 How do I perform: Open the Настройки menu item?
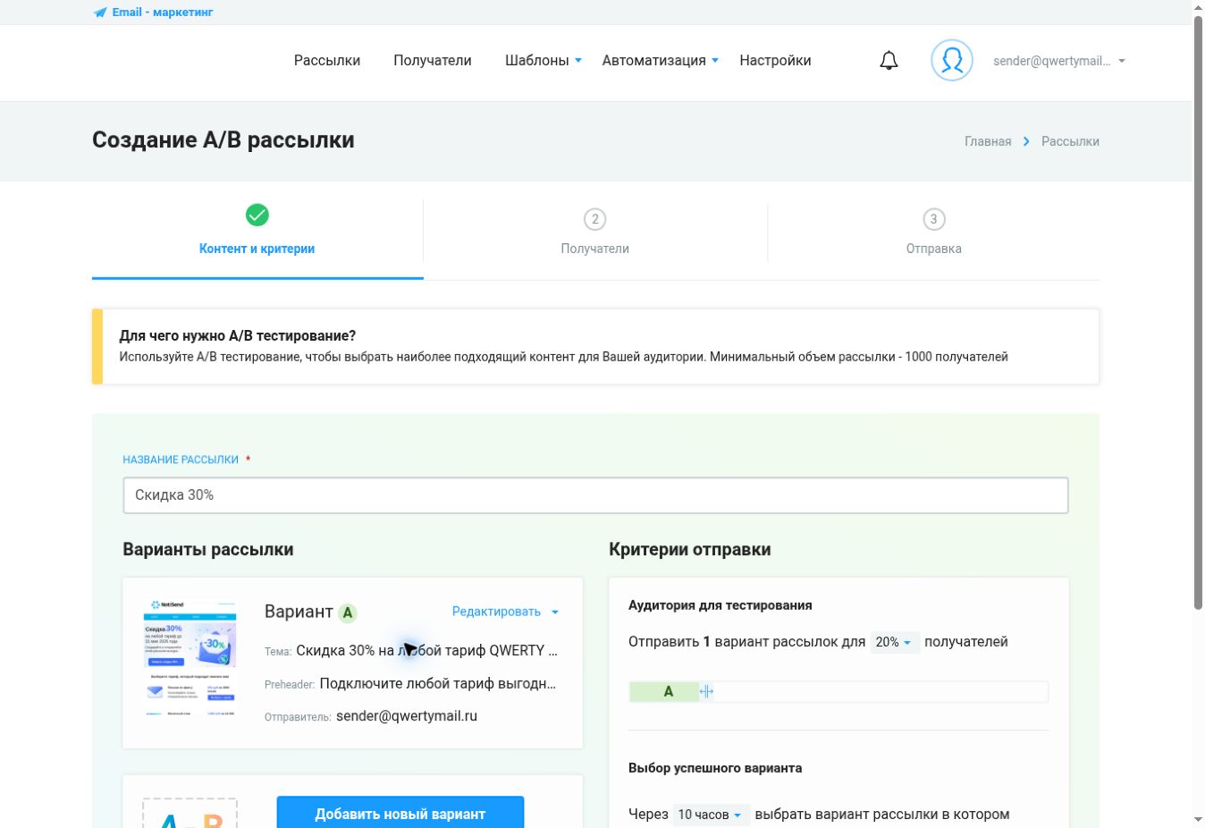[775, 61]
